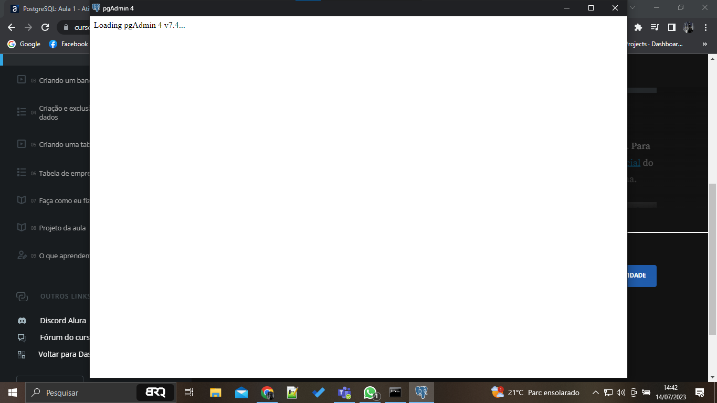Open the Windows notification center

click(700, 393)
